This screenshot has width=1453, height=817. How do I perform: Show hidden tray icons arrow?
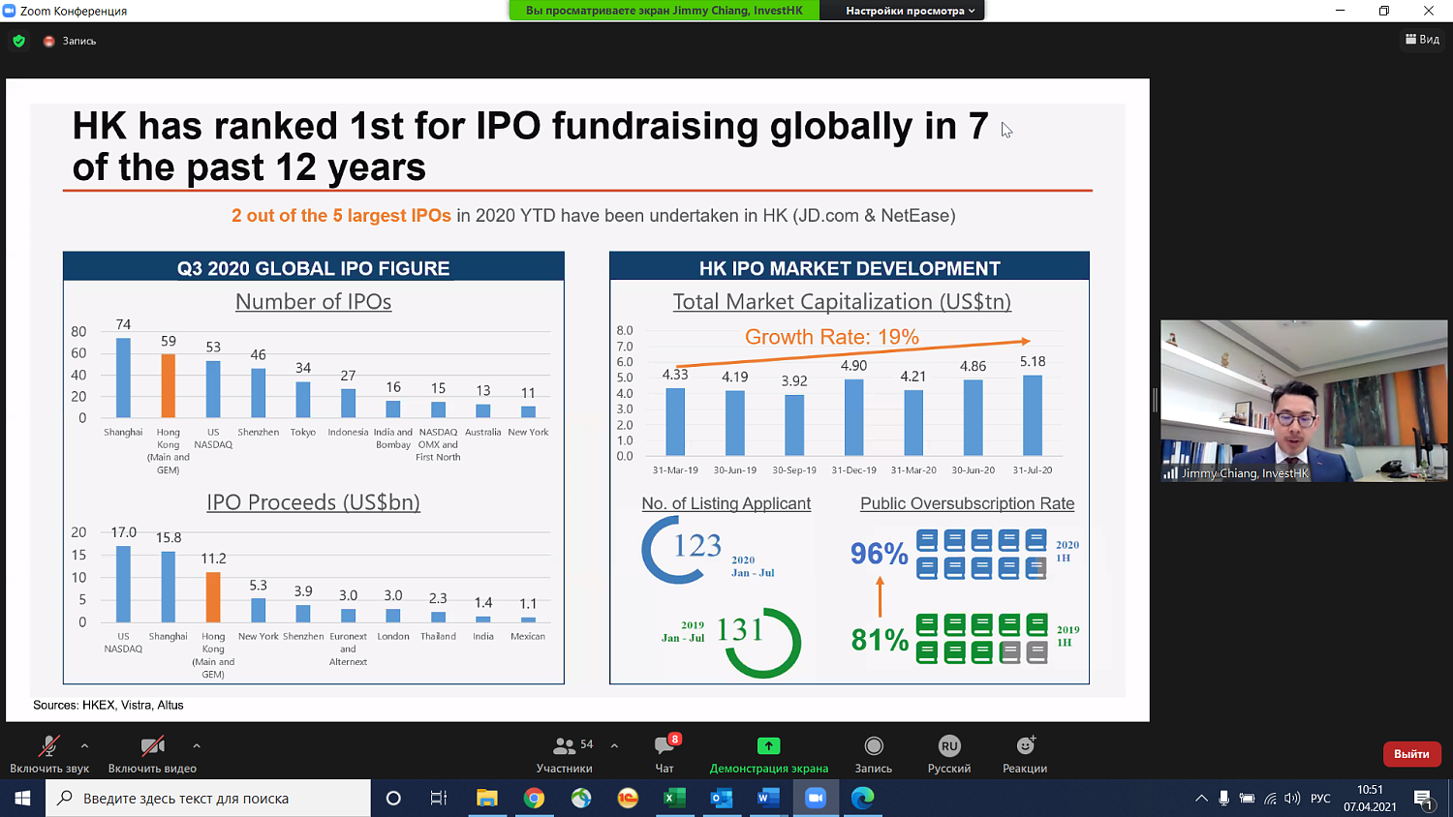pos(1201,799)
